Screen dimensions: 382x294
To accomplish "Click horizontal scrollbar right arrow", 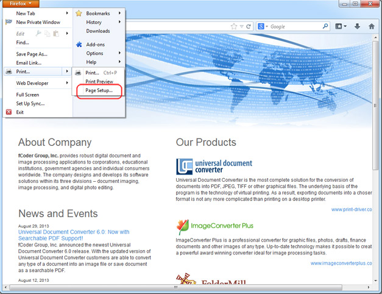I will click(x=369, y=287).
